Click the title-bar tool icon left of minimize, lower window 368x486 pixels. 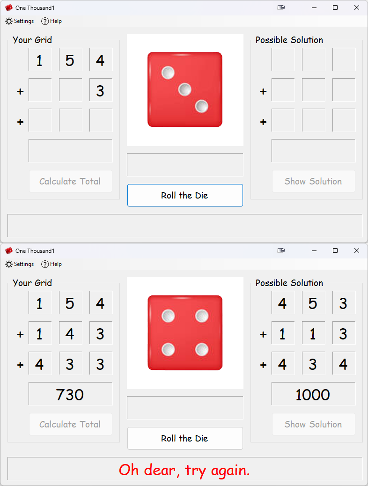pyautogui.click(x=281, y=250)
